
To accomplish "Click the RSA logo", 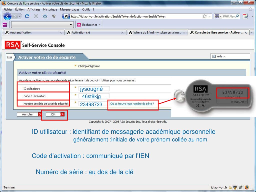I will click(x=12, y=45).
